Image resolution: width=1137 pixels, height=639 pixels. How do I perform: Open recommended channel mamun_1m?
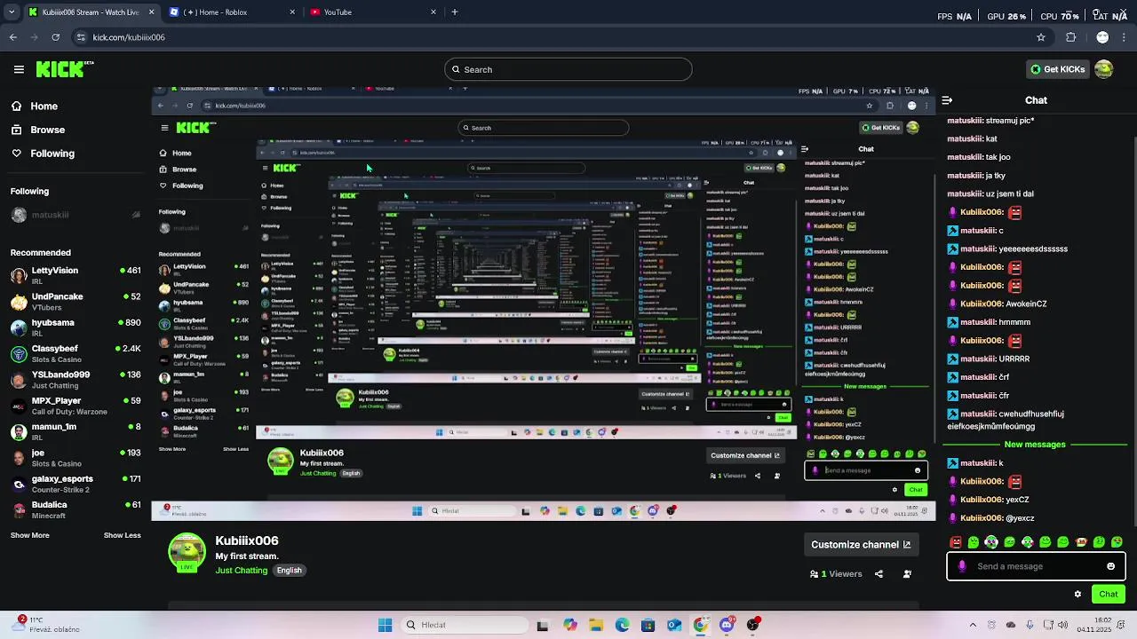(x=76, y=431)
